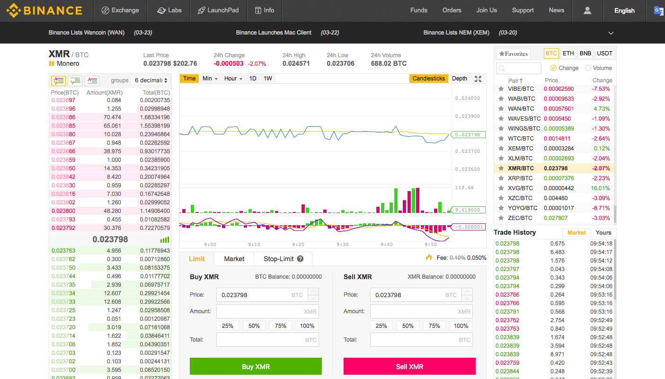
Task: Switch to the Stop-Limit order tab
Action: pyautogui.click(x=283, y=259)
